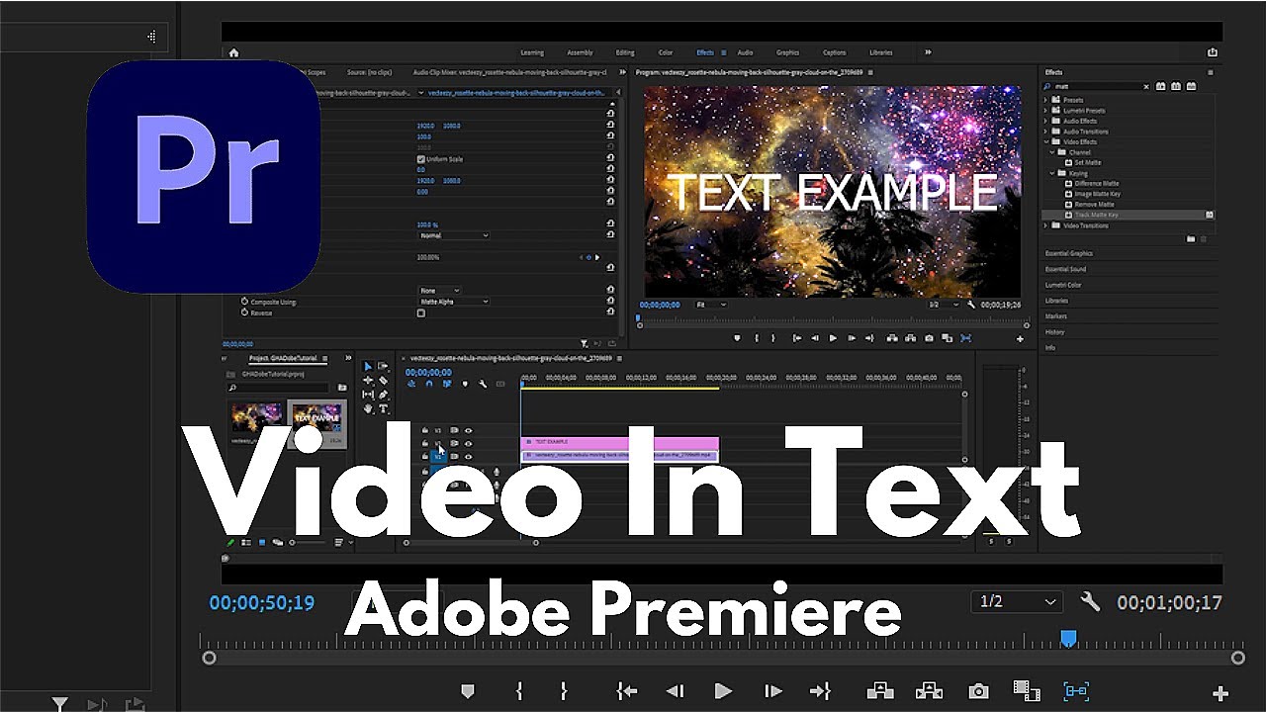Image resolution: width=1266 pixels, height=712 pixels.
Task: Click the Effects panel search field containing 'matt'
Action: (x=1096, y=87)
